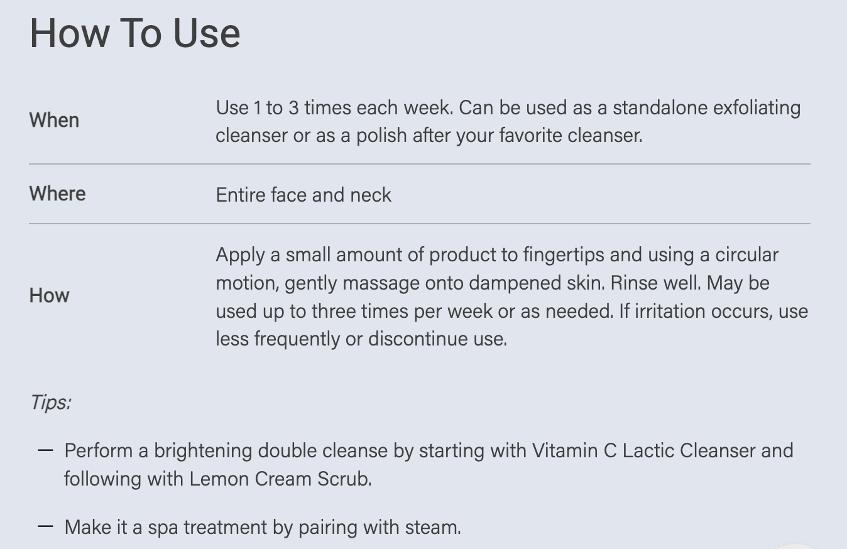Click the "How" row label
This screenshot has height=549, width=847.
tap(49, 295)
